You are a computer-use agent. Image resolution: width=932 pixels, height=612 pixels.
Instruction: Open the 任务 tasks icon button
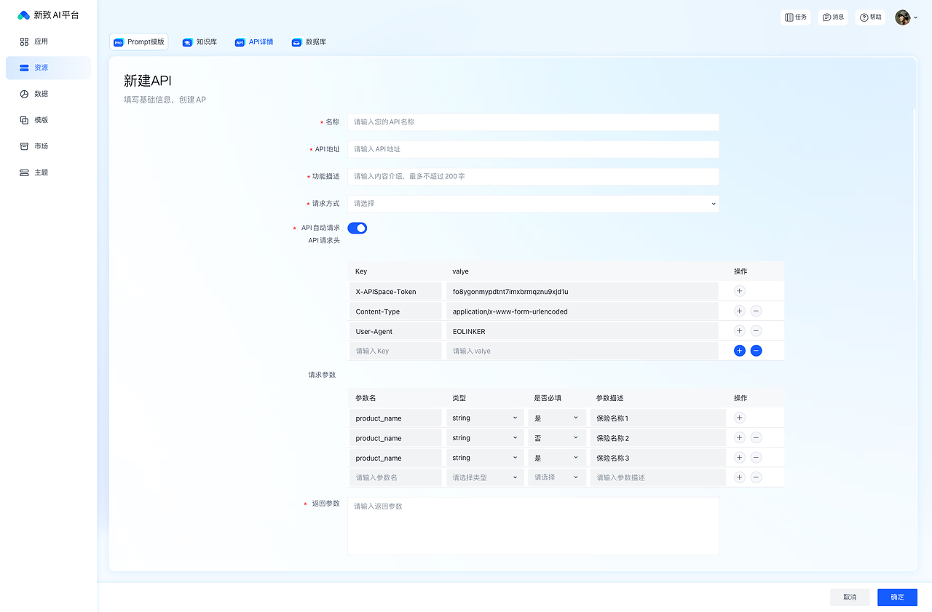click(x=795, y=17)
